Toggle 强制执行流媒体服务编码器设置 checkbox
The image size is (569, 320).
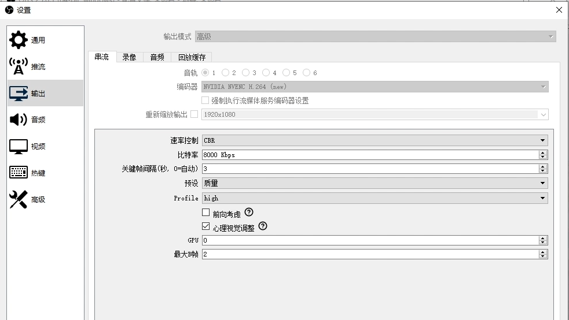click(x=205, y=101)
